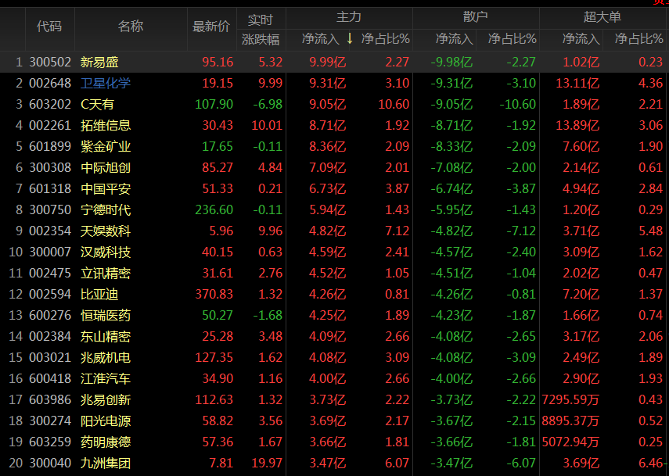The image size is (669, 476).
Task: Click latest price 107.90
Action: click(x=214, y=105)
